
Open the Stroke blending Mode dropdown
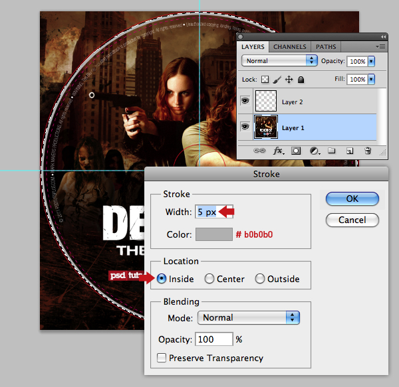(249, 318)
